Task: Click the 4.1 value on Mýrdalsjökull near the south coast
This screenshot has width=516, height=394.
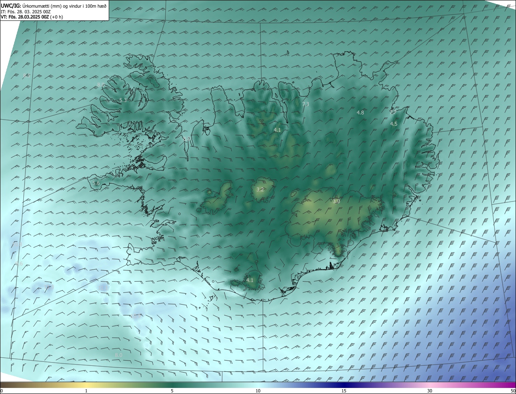Action: [250, 280]
